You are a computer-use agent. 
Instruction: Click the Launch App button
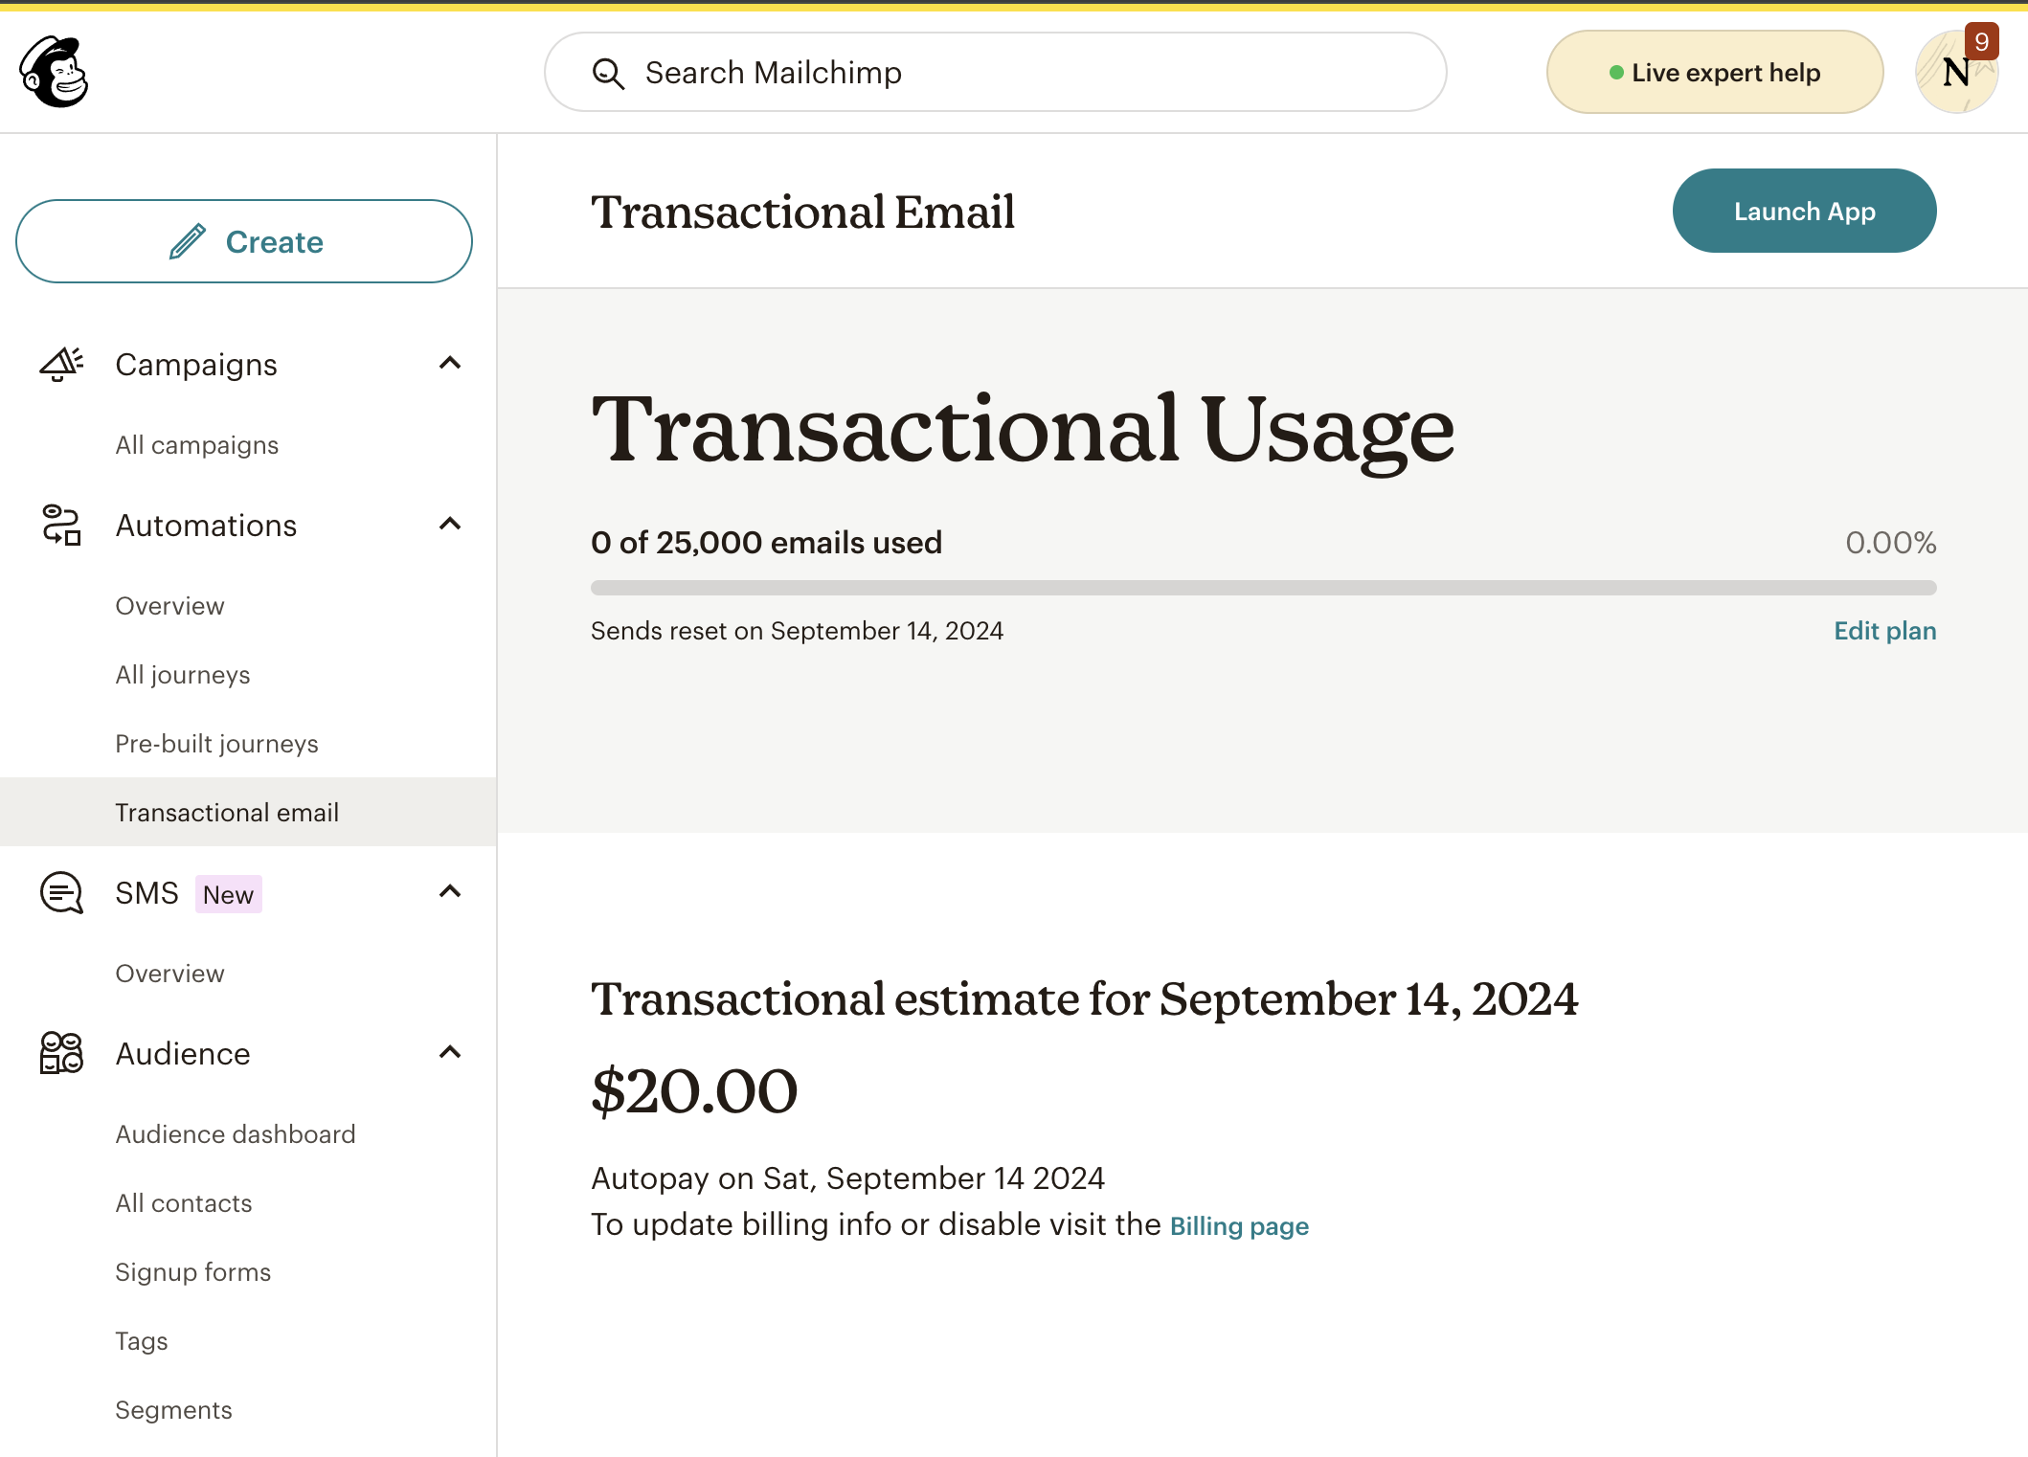(x=1804, y=211)
